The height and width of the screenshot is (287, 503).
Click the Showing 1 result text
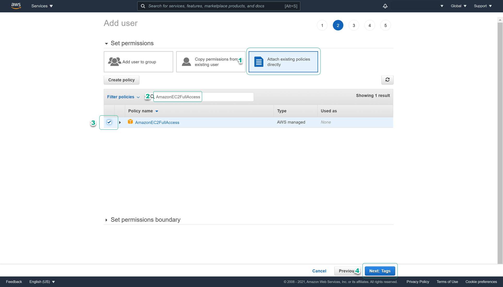click(373, 96)
